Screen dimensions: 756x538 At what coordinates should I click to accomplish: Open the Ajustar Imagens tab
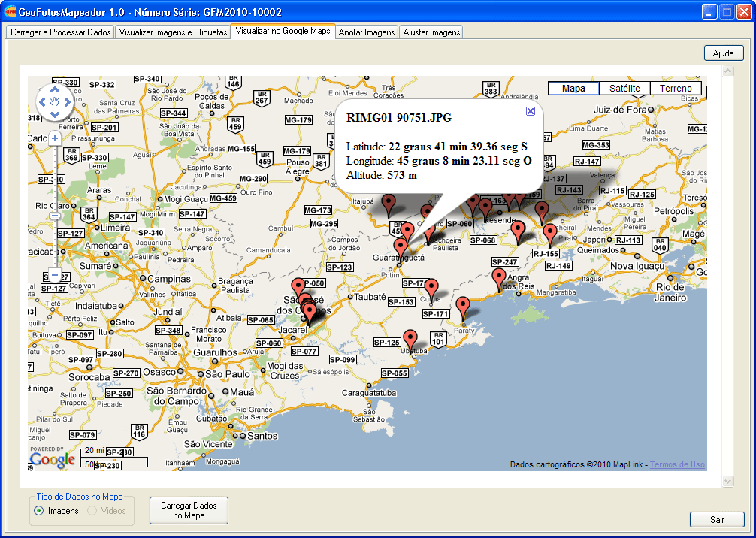pyautogui.click(x=431, y=32)
